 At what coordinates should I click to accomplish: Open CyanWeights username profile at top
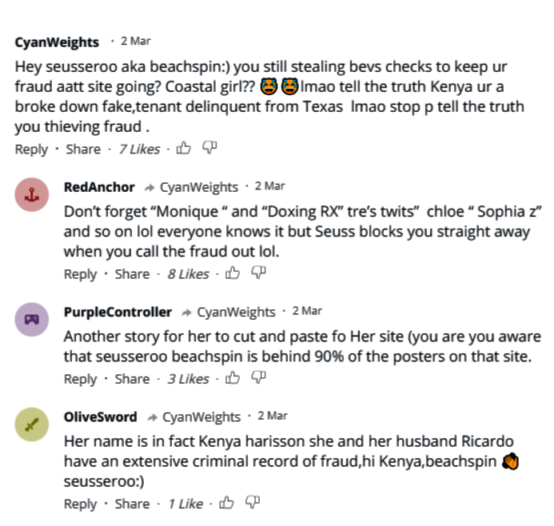[x=57, y=42]
